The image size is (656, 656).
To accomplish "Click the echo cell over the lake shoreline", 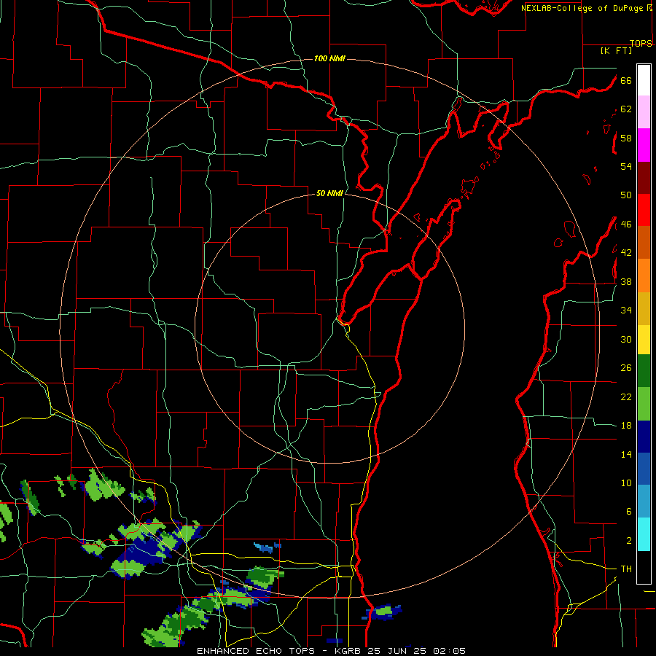I will (383, 612).
